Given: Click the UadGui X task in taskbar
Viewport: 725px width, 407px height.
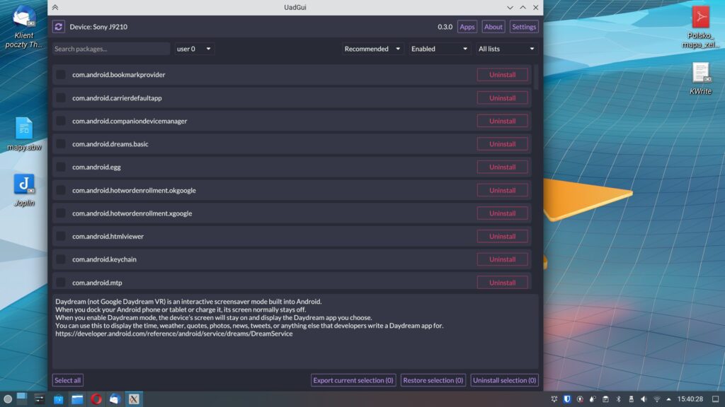Looking at the screenshot, I should click(134, 399).
